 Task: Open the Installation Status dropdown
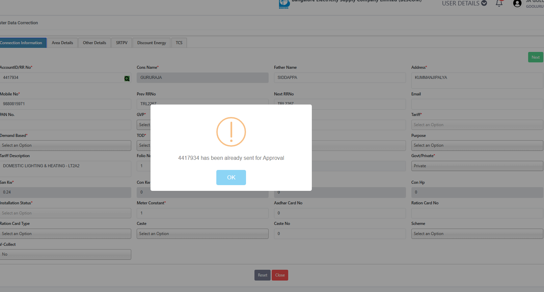point(65,213)
